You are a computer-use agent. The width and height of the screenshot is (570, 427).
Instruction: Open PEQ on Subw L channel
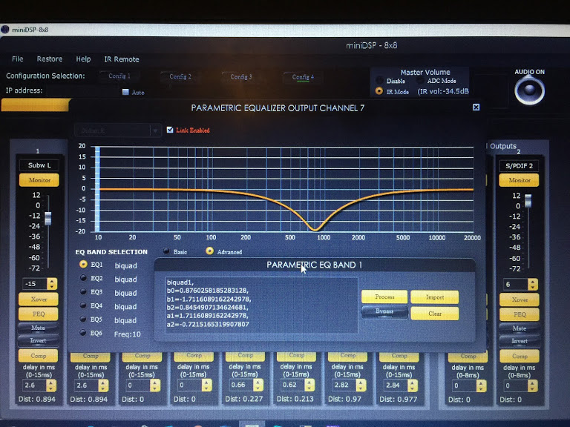tap(39, 314)
